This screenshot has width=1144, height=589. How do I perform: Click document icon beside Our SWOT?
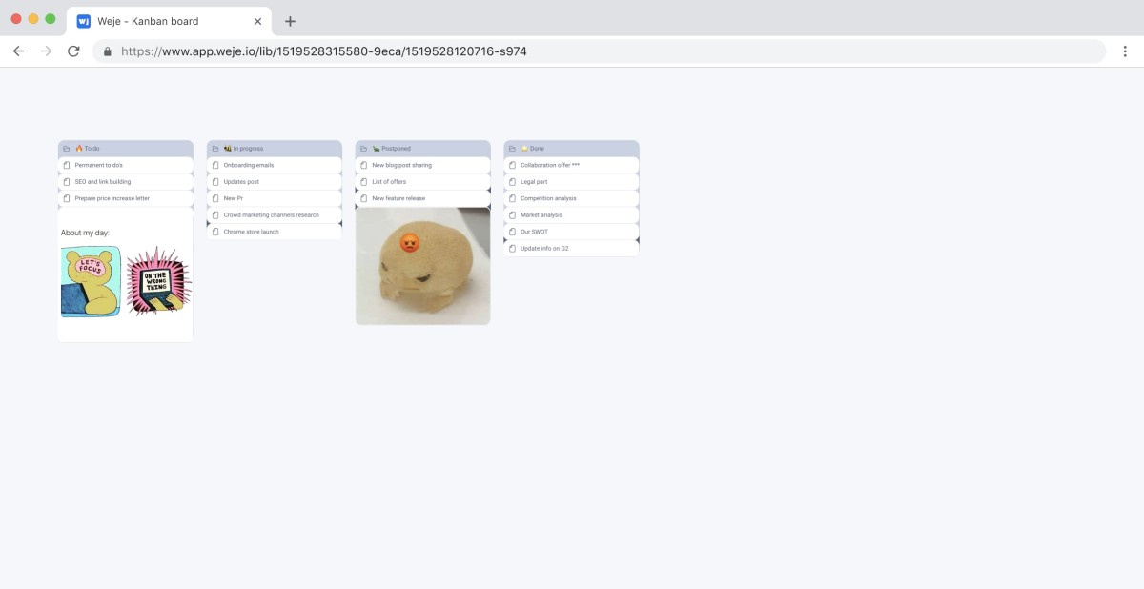513,232
